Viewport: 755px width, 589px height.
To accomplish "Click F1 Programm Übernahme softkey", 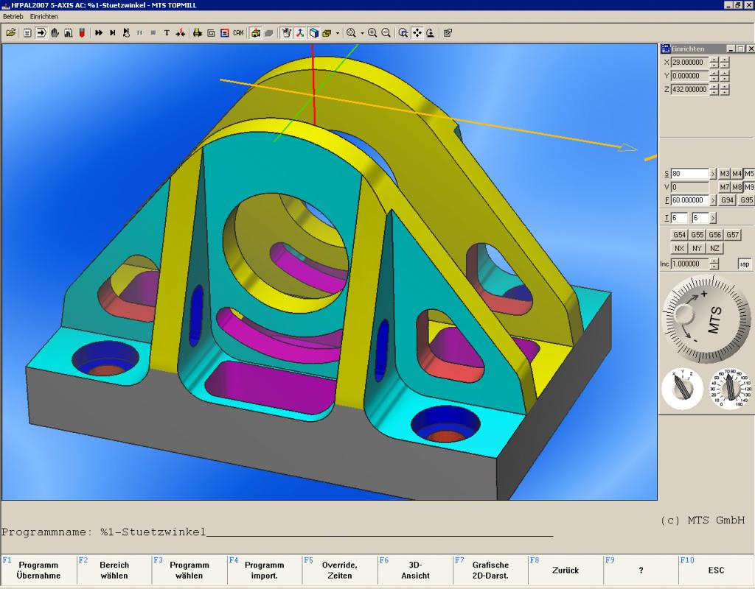I will pos(38,571).
